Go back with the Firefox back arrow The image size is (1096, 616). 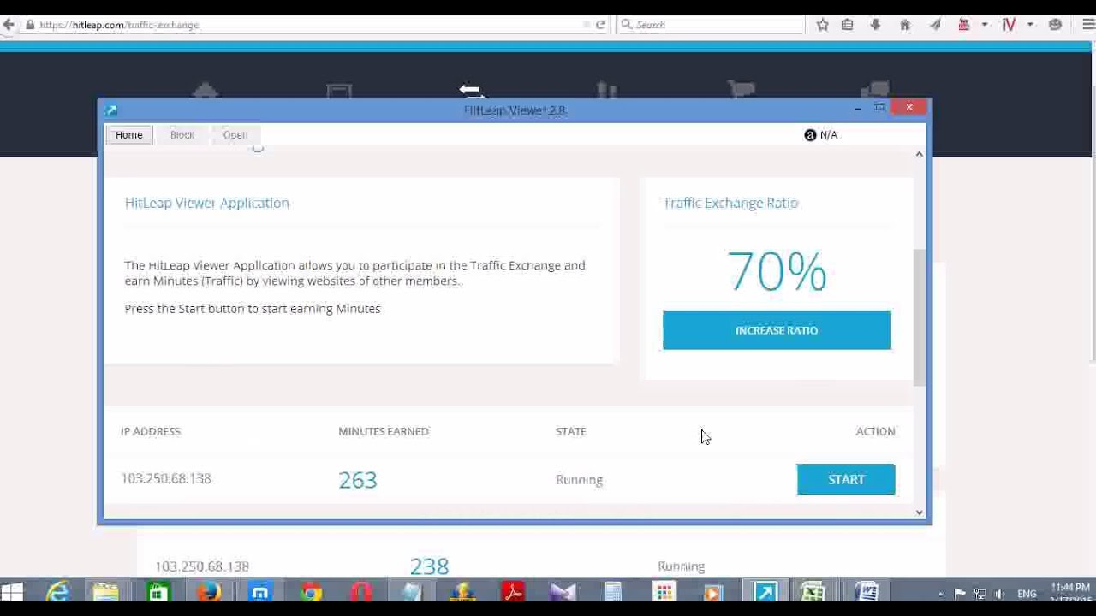coord(8,25)
